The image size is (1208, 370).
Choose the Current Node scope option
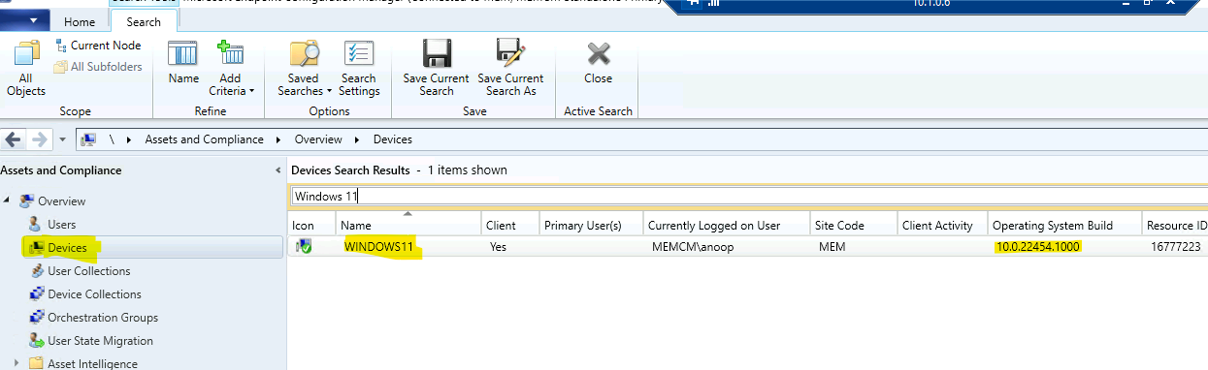click(98, 46)
